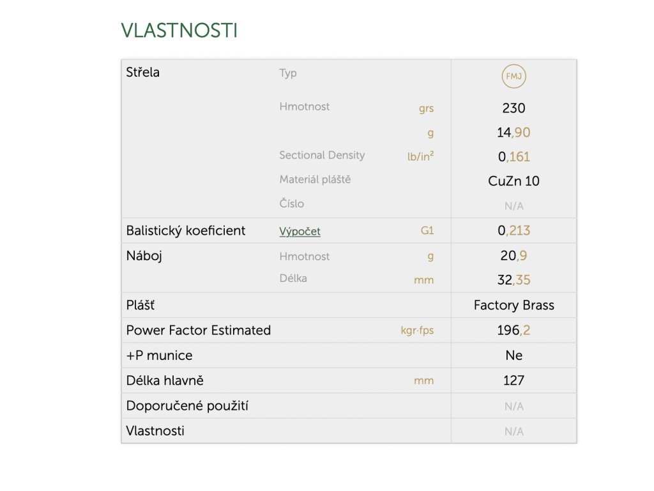654x491 pixels.
Task: Click the VLASTNOSTI section heading
Action: click(179, 31)
